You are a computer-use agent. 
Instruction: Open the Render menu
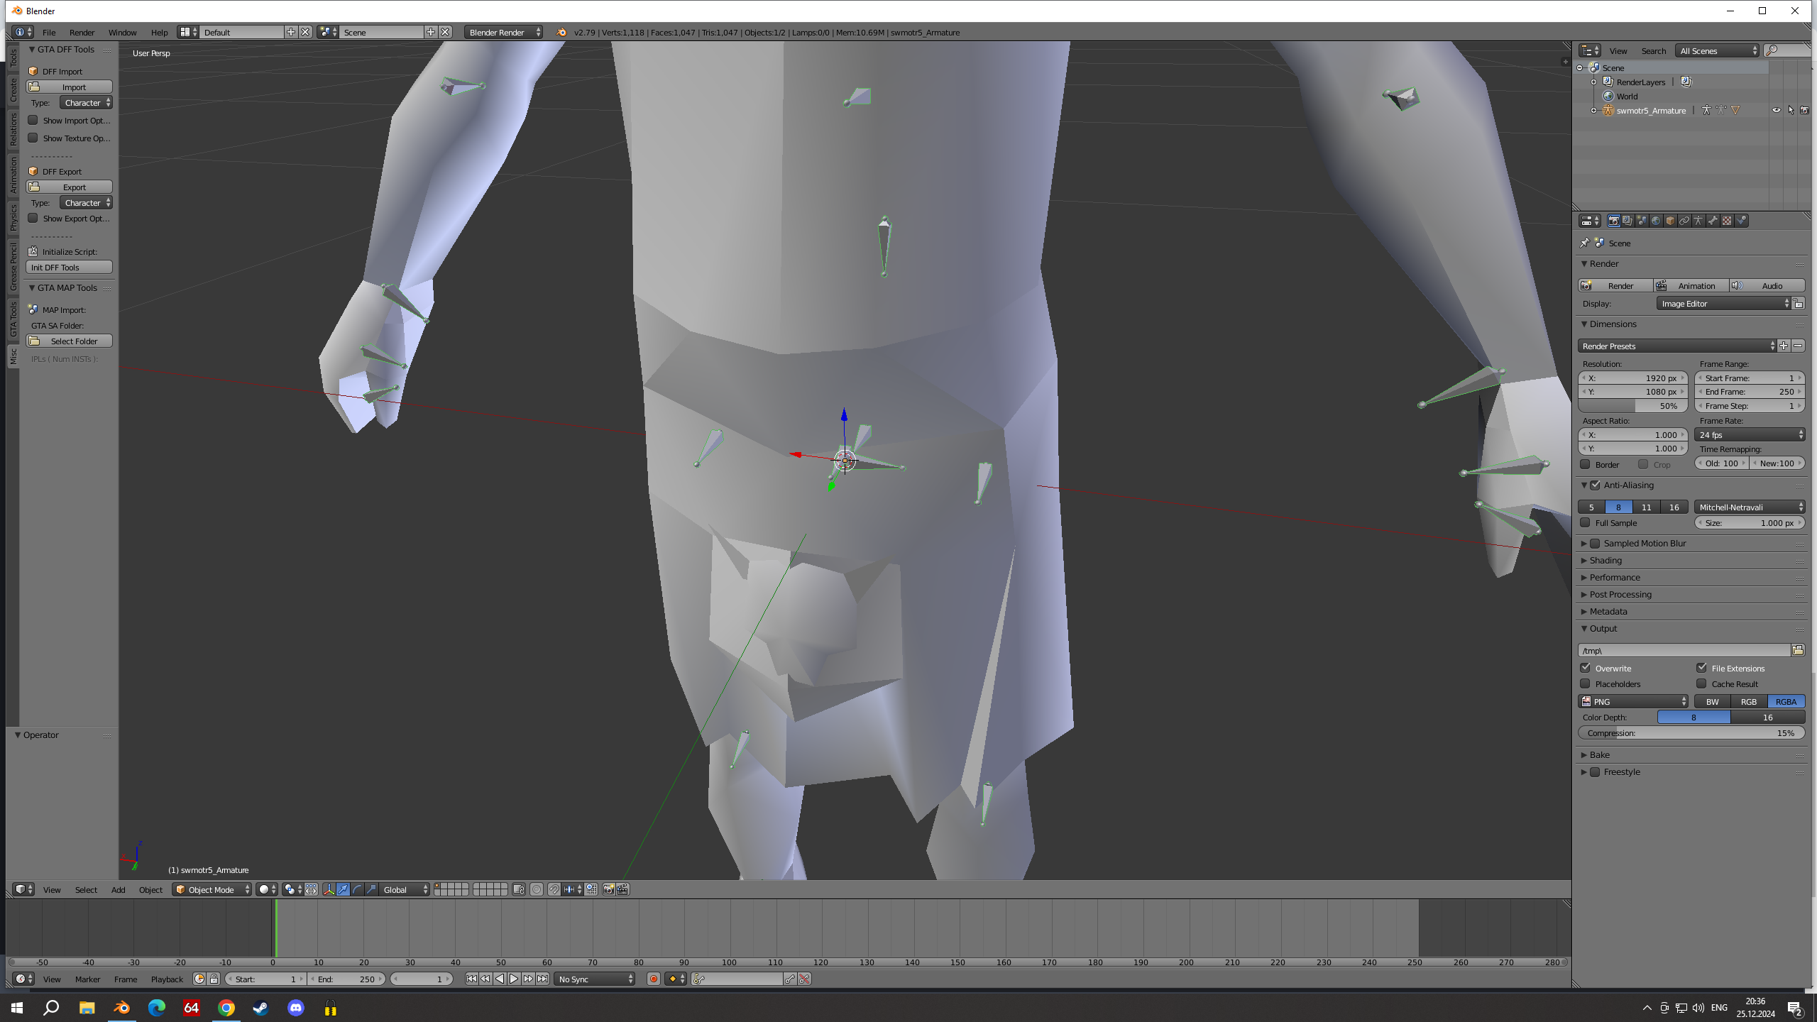tap(82, 32)
